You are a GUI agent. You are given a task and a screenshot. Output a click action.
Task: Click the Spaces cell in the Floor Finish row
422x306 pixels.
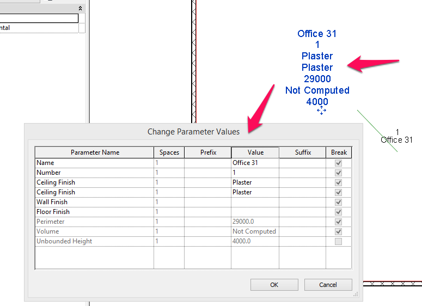[169, 212]
